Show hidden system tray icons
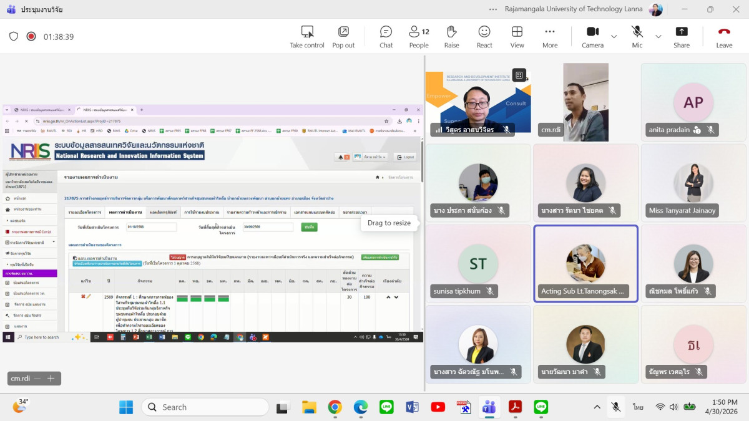This screenshot has height=421, width=749. [597, 407]
